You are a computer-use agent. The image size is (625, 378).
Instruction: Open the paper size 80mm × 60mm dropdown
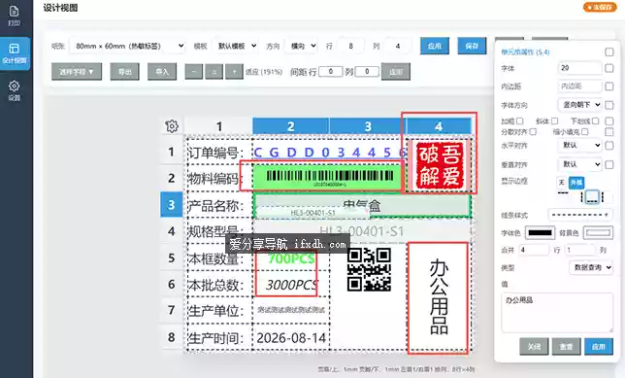point(128,46)
